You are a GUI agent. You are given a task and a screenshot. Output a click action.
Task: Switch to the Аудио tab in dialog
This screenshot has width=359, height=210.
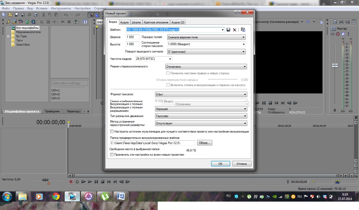pyautogui.click(x=124, y=22)
